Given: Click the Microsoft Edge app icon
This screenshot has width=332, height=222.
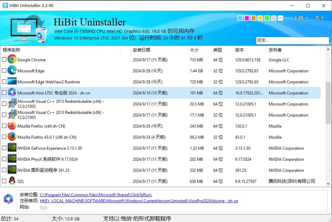Looking at the screenshot, I should (12, 70).
